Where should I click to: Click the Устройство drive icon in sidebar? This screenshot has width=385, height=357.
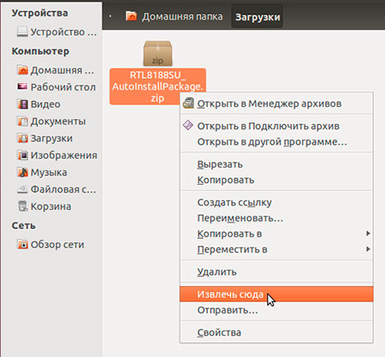(22, 32)
